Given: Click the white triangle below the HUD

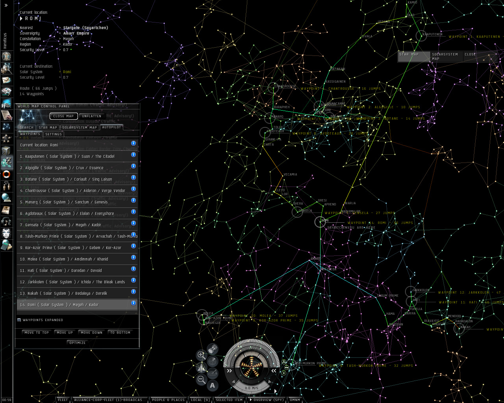Looking at the screenshot, I should (276, 391).
